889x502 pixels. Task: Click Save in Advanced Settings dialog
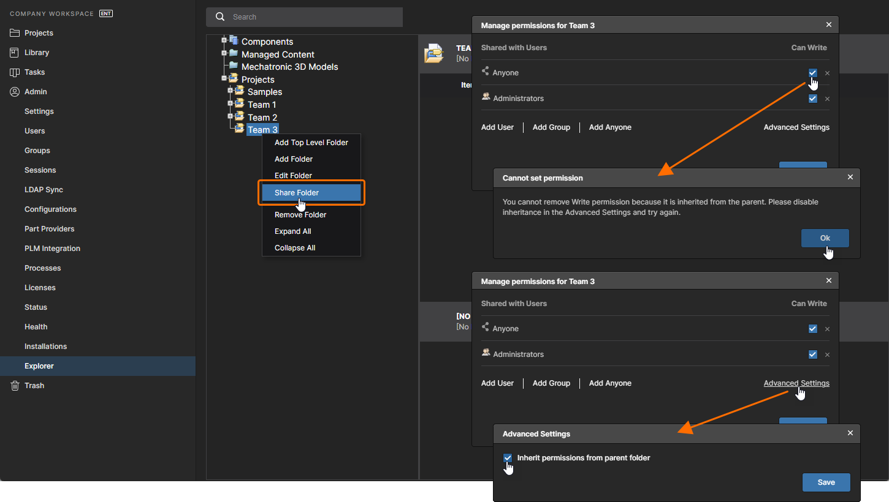(826, 482)
